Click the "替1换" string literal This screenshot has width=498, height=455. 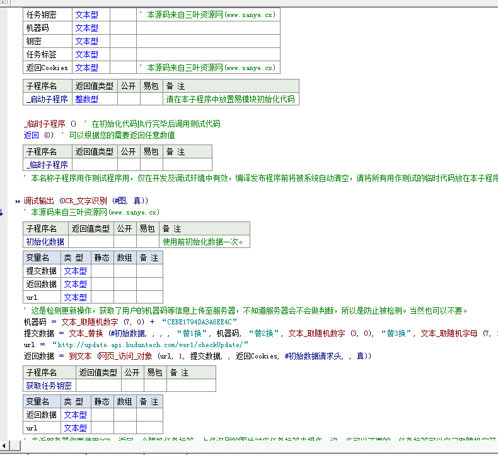(192, 333)
